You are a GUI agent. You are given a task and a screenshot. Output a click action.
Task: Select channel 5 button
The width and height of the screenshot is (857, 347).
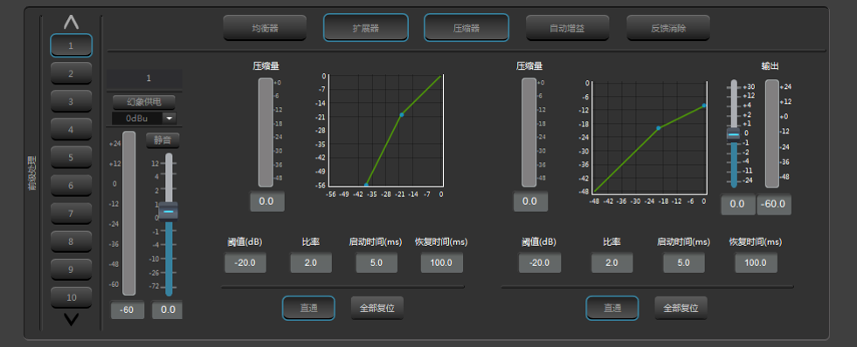pos(71,157)
